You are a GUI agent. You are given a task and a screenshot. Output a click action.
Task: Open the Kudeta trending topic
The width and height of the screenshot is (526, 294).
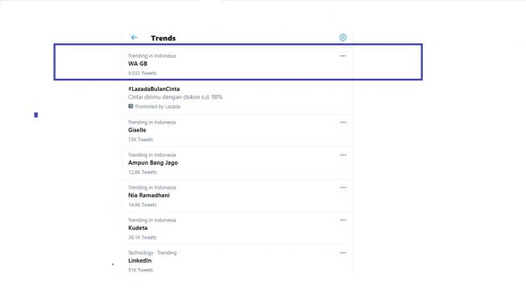pyautogui.click(x=138, y=228)
